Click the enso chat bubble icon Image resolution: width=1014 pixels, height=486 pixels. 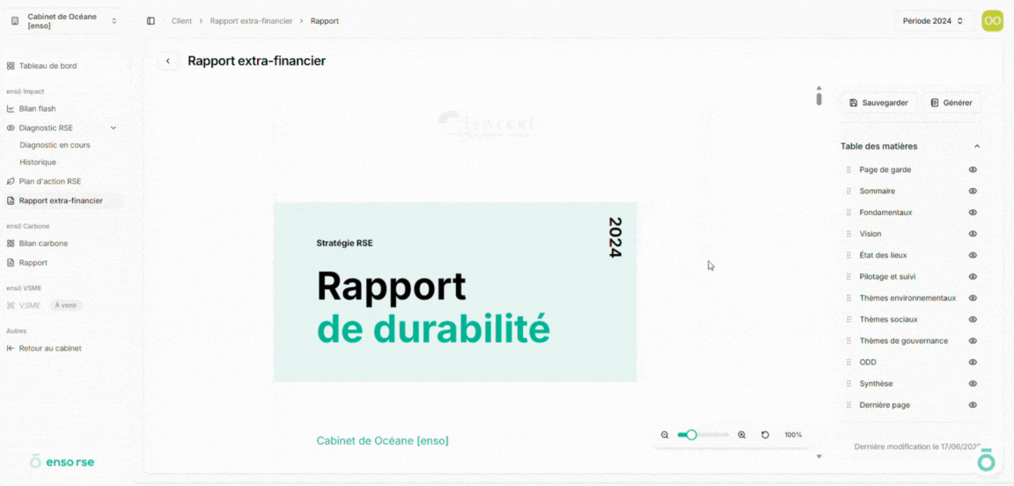(986, 461)
